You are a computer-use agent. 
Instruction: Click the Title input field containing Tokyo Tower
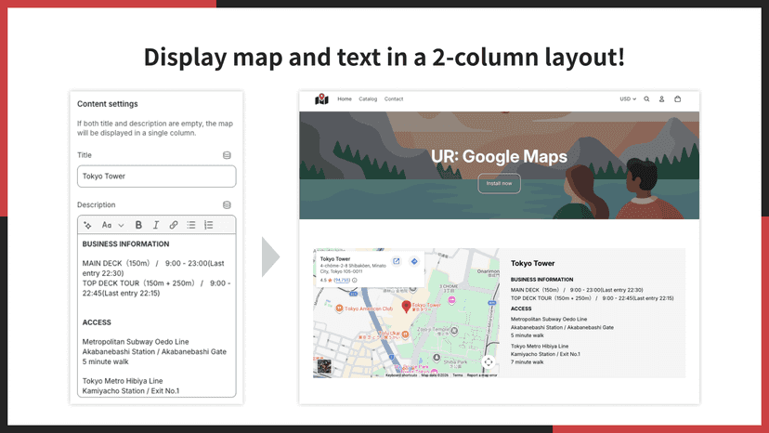coord(156,177)
